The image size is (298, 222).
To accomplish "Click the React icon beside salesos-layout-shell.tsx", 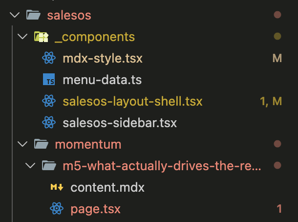I will pos(49,101).
